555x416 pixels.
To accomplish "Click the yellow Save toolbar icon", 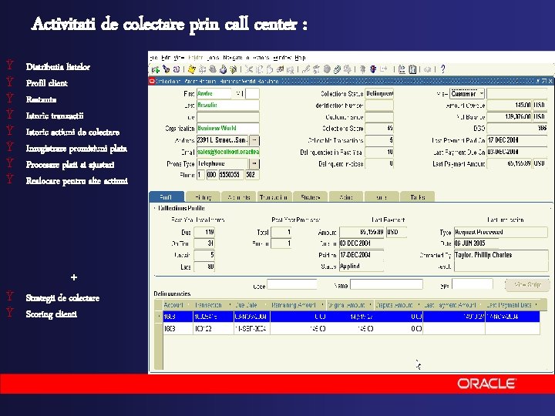I will 191,69.
